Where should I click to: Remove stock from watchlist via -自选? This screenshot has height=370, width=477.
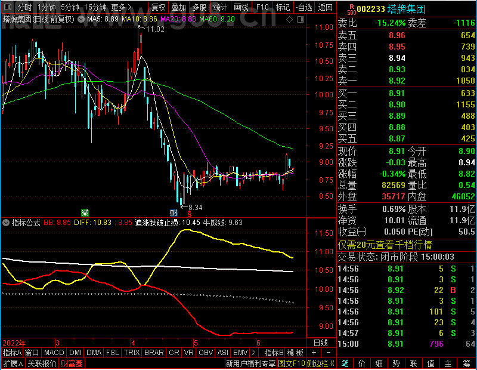tap(304, 7)
